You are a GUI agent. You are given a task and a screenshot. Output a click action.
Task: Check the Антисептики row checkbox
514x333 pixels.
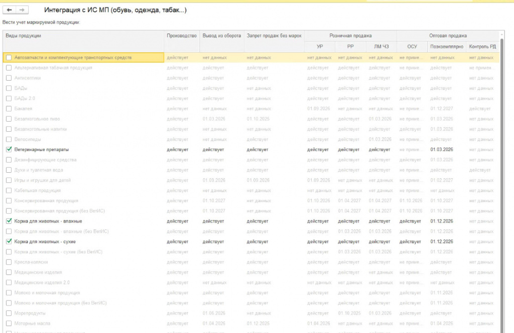[9, 78]
